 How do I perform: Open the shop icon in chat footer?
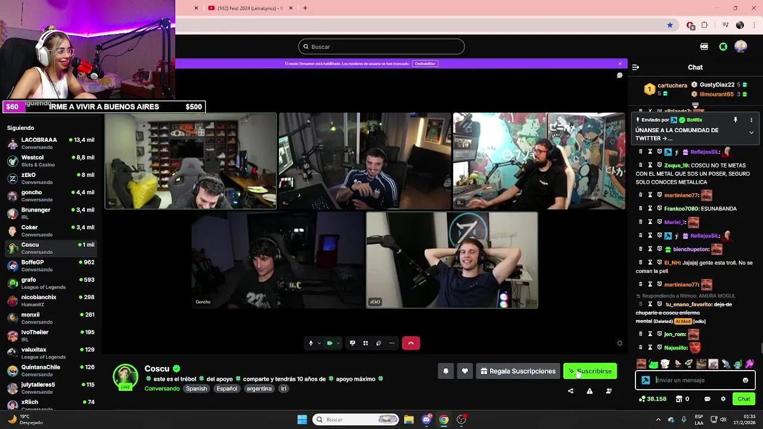[683, 399]
